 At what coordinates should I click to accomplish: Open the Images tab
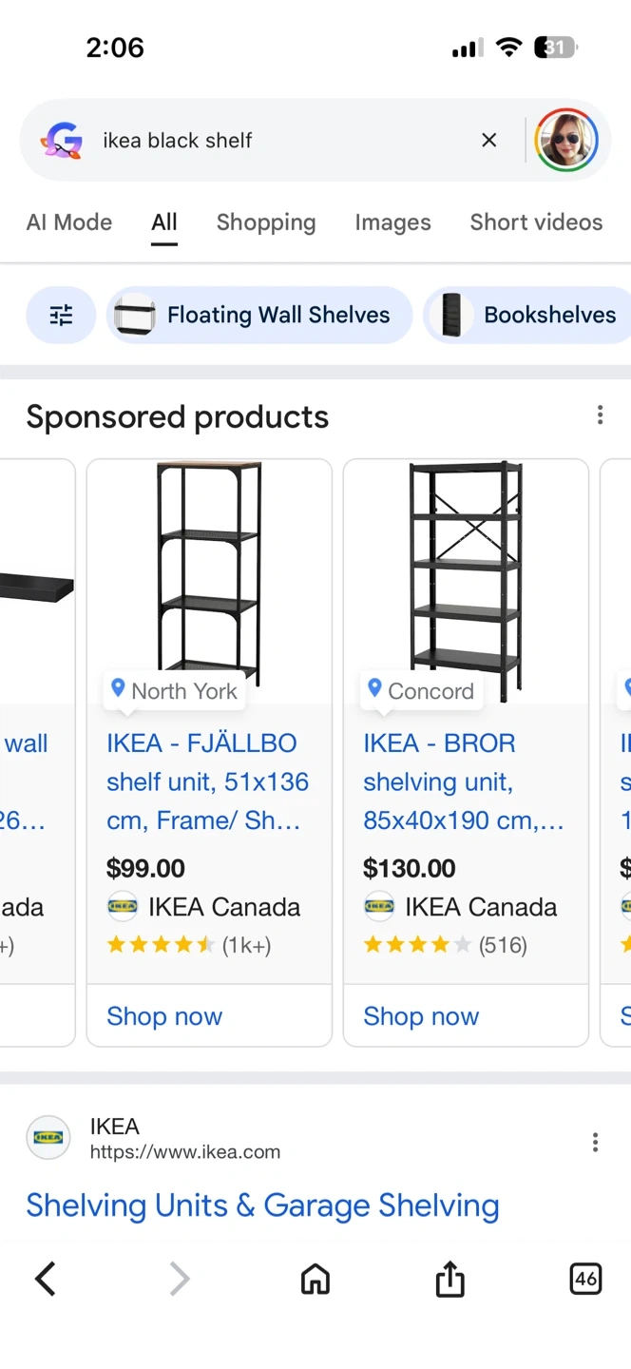392,222
